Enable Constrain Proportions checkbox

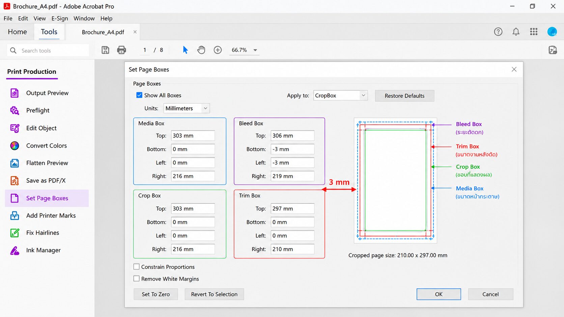[137, 267]
